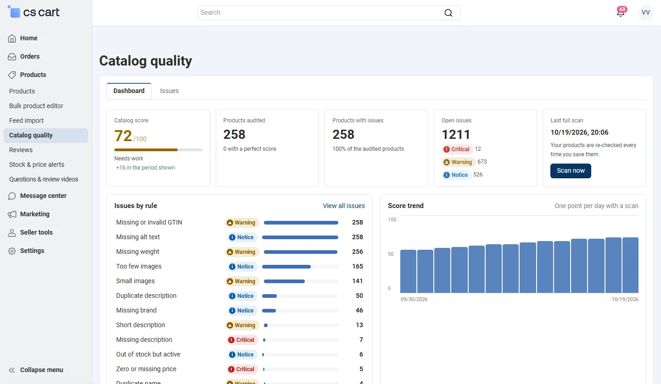Click the CS-Cart logo

click(34, 12)
